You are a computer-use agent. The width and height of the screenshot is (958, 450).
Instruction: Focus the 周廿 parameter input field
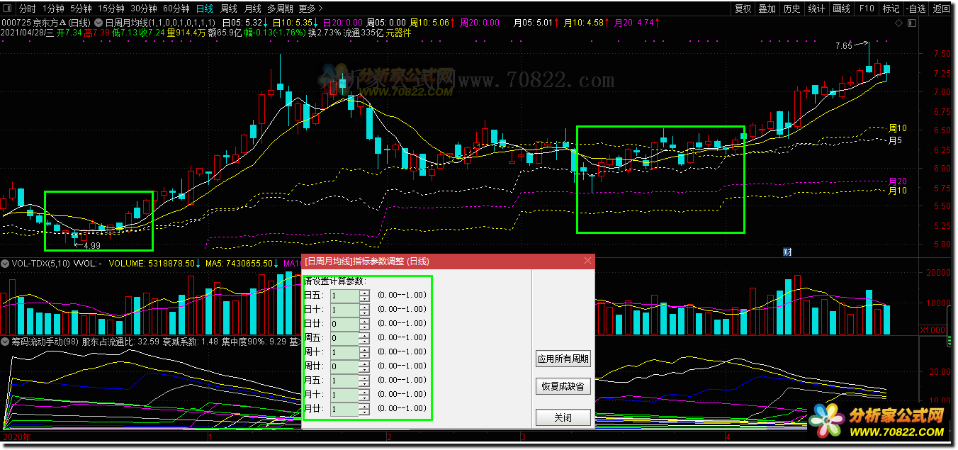click(344, 366)
